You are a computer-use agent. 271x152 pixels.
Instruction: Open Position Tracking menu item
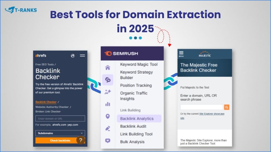click(x=136, y=85)
